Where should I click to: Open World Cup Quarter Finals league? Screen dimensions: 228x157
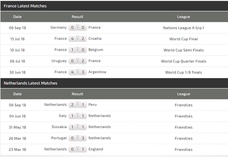184,61
